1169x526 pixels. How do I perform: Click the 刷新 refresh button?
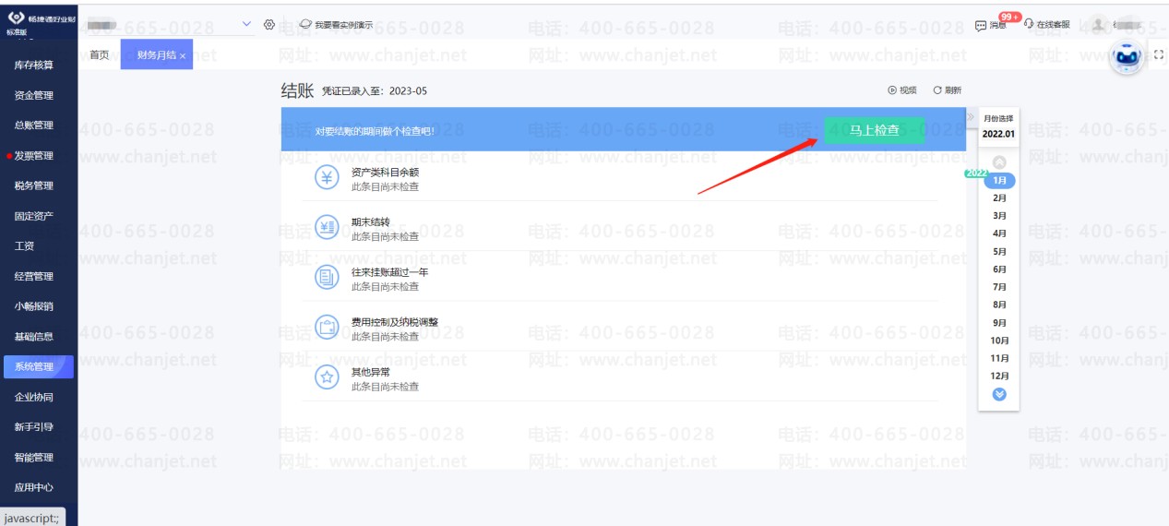[948, 90]
